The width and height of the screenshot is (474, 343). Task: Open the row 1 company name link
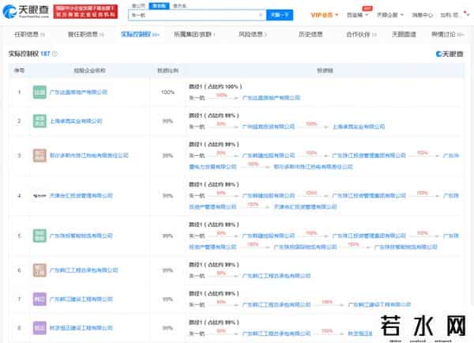pyautogui.click(x=78, y=92)
